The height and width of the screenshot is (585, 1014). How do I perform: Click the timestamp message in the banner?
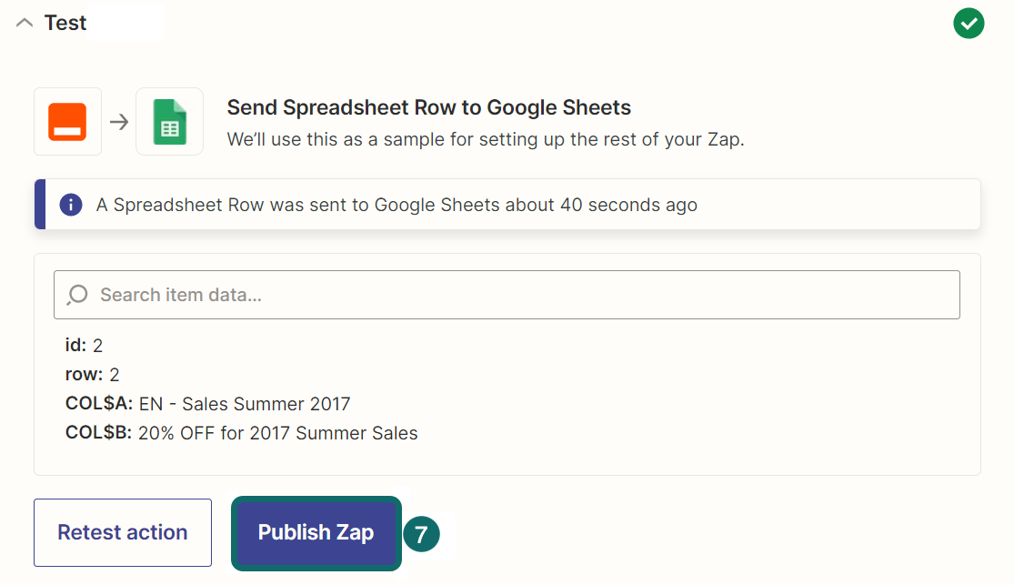tap(397, 205)
